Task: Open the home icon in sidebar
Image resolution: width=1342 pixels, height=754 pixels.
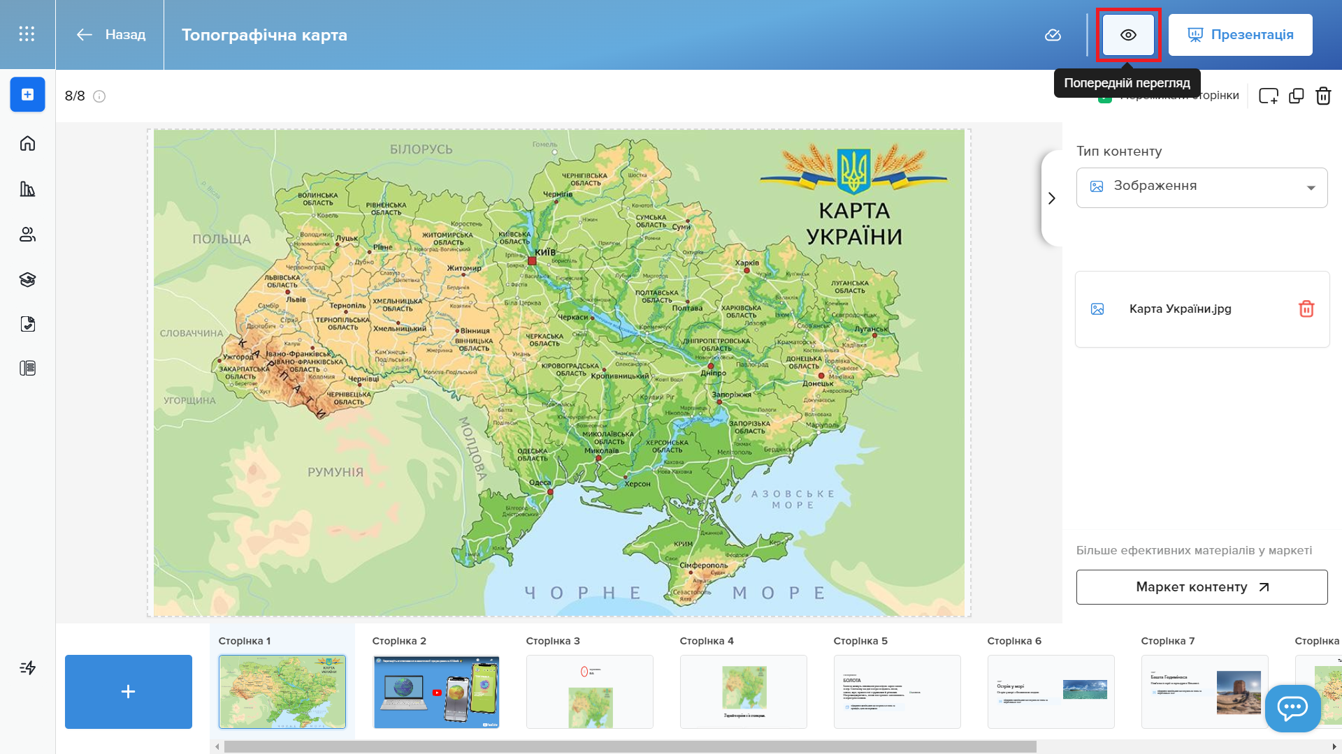Action: tap(27, 143)
